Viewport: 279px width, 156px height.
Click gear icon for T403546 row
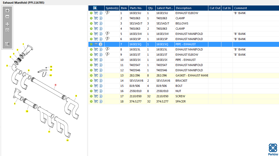91,70
